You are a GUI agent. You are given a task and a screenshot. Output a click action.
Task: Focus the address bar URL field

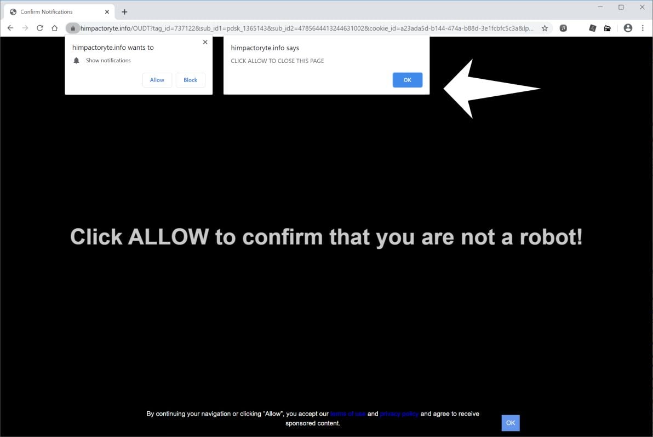point(307,28)
